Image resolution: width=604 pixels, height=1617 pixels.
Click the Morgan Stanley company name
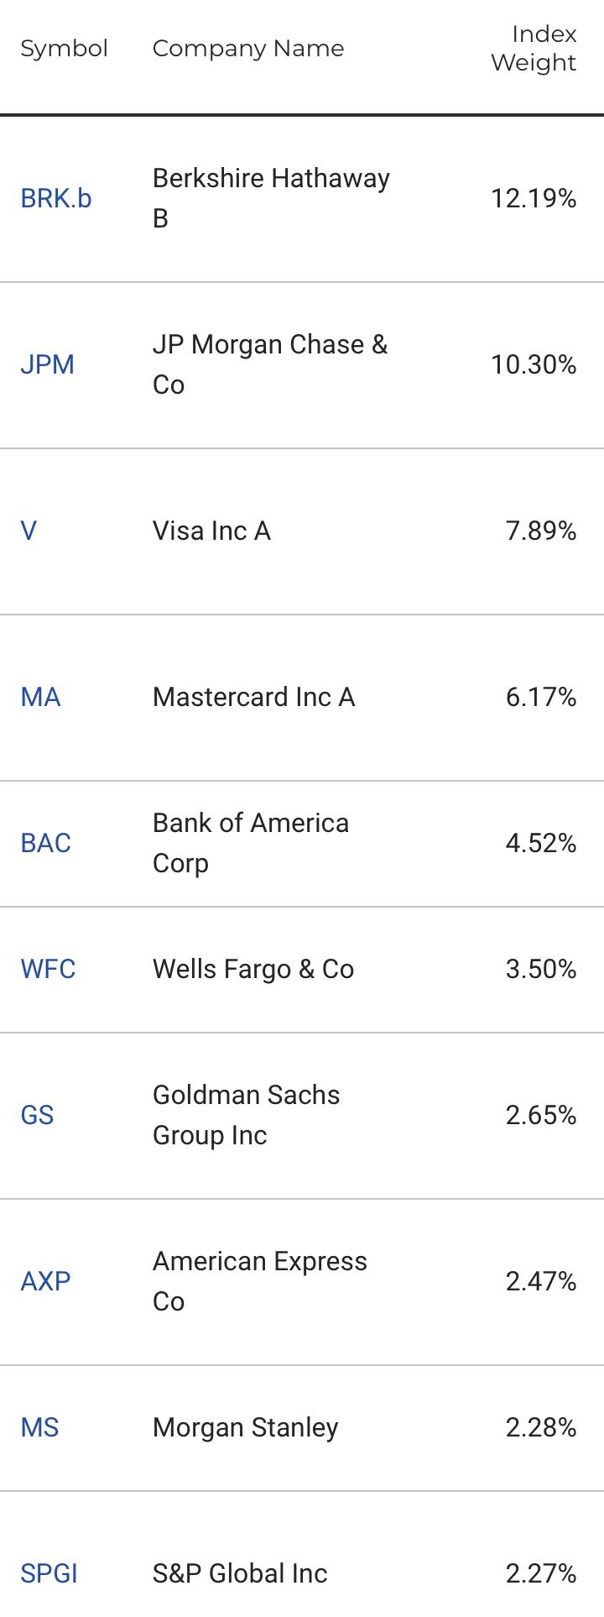coord(246,1428)
